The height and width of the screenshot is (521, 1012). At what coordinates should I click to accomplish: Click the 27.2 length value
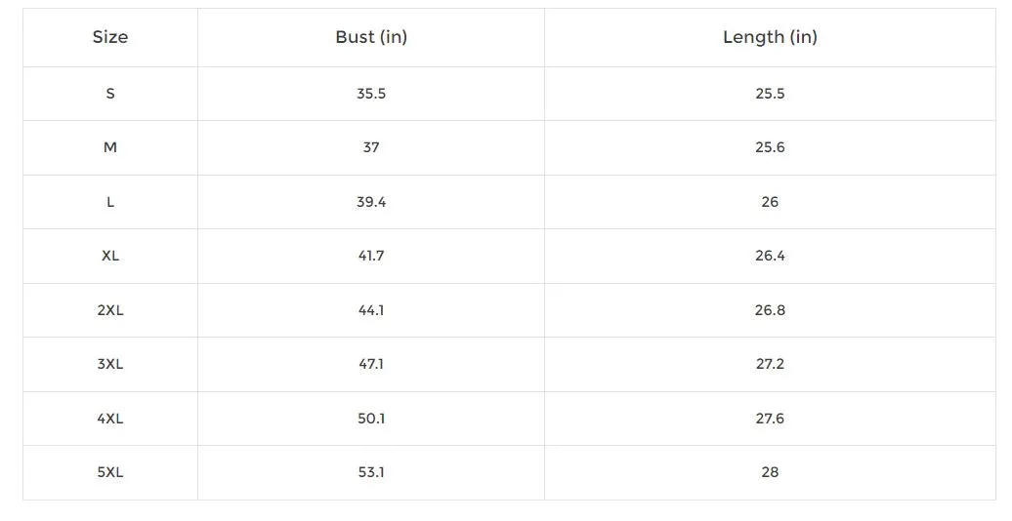click(770, 364)
